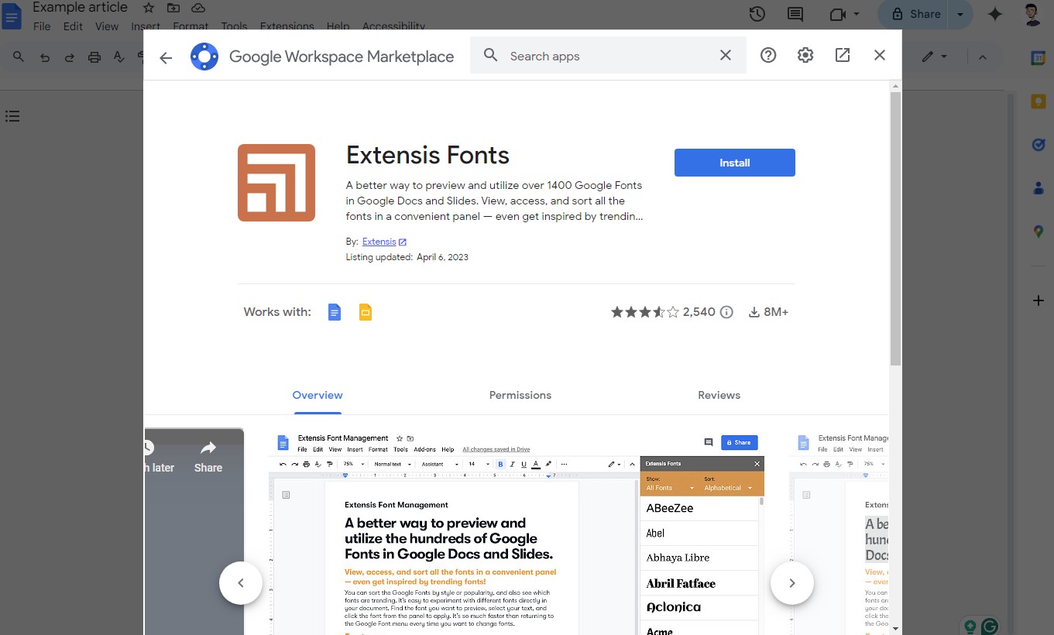
Task: Open the Docs toolbar search menus
Action: tap(19, 57)
